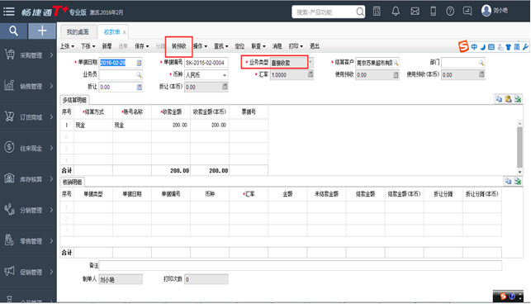Click the 转预收 toolbar button
531x304 pixels.
tap(179, 46)
